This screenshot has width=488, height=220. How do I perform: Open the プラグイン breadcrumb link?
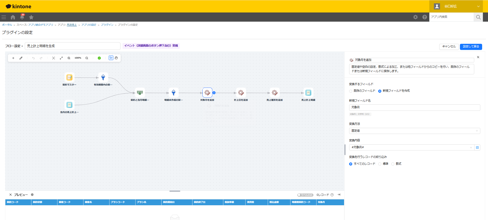[x=107, y=25]
